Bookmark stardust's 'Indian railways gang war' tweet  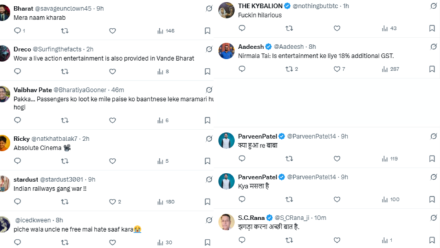[207, 201]
